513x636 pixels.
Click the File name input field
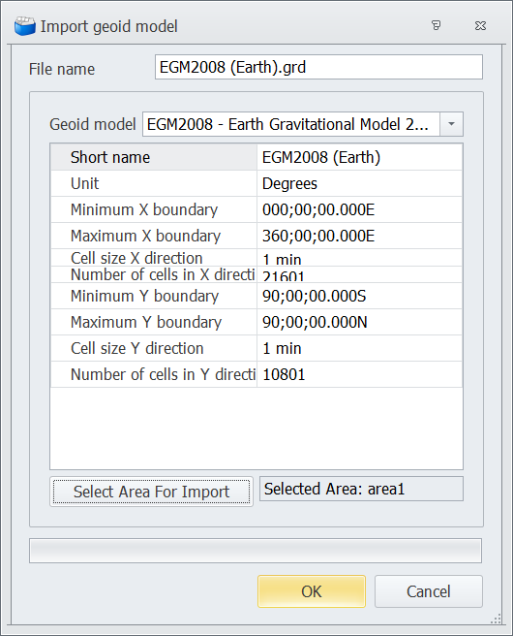(x=318, y=67)
